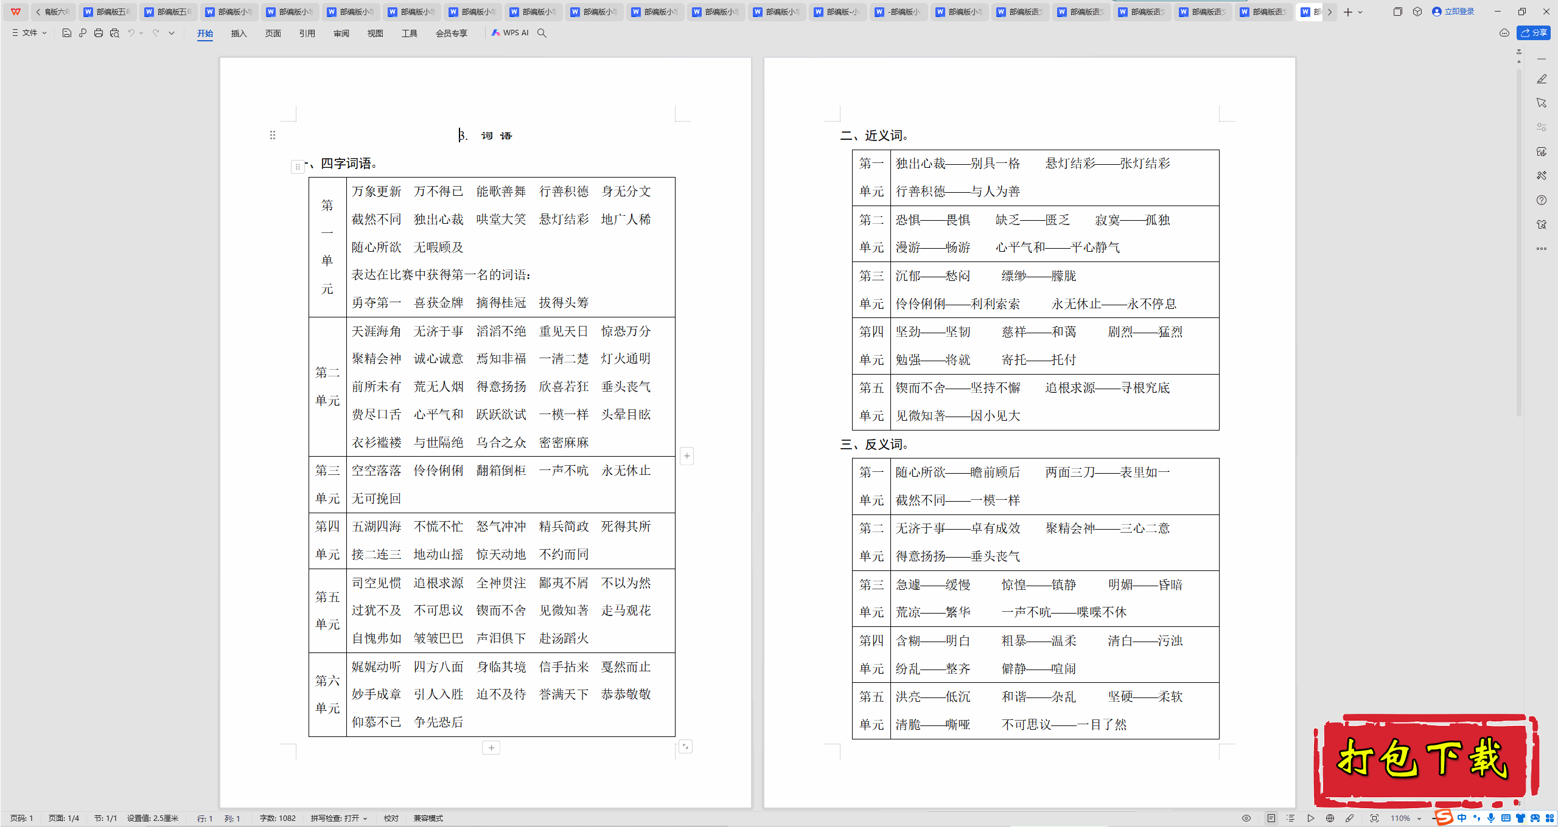Expand the undo history dropdown arrow
The image size is (1558, 827).
coord(141,33)
